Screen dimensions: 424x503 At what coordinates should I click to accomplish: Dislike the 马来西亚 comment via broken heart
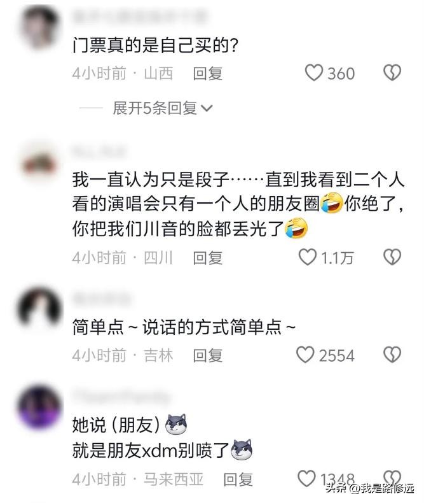click(x=392, y=478)
